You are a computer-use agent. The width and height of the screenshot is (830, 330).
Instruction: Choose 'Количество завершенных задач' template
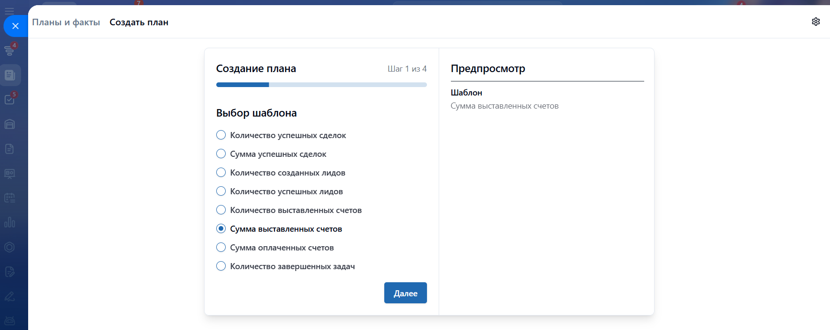click(221, 266)
